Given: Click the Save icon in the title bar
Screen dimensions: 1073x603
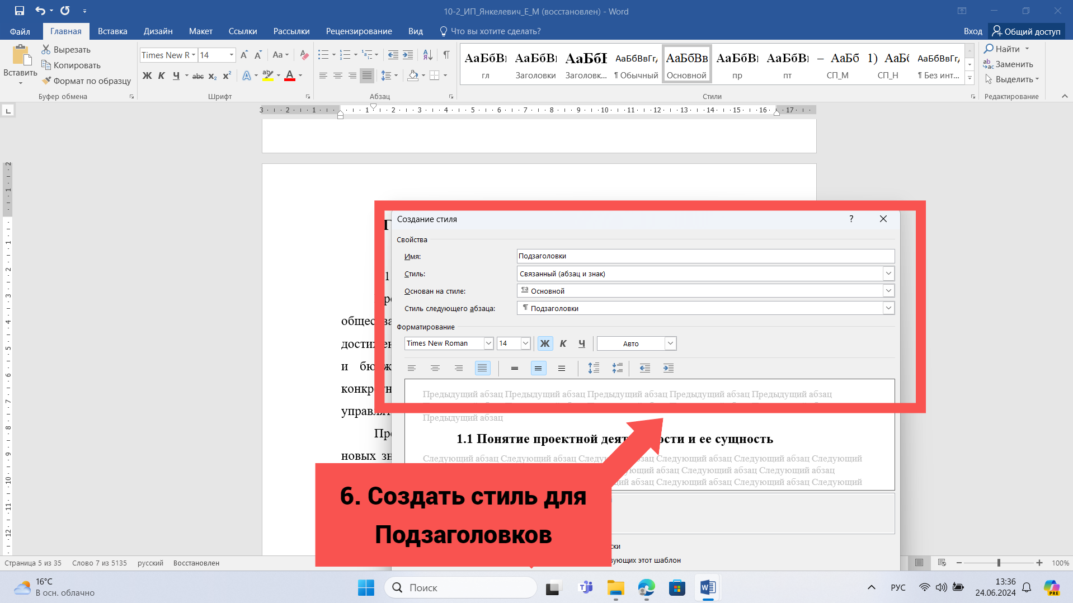Looking at the screenshot, I should point(20,11).
